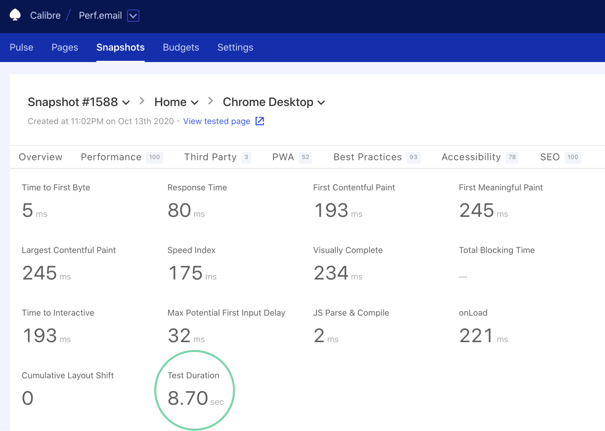Select the Snapshots navigation item

[120, 48]
